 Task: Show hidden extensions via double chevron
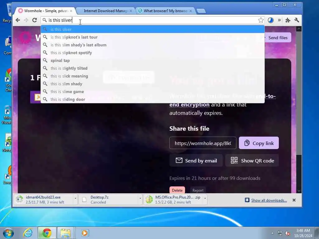(x=279, y=20)
